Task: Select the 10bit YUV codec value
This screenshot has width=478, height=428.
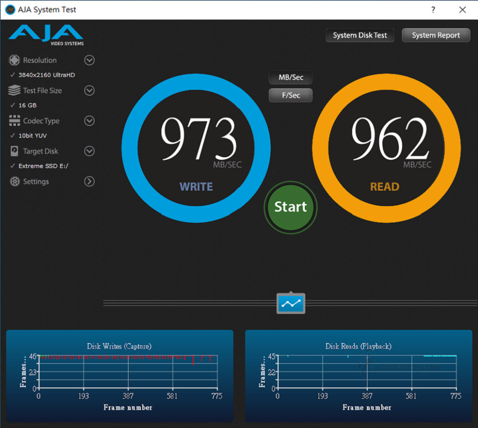Action: coord(32,135)
